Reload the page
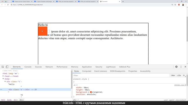Screen dimensions: 188x105 click(8, 5)
